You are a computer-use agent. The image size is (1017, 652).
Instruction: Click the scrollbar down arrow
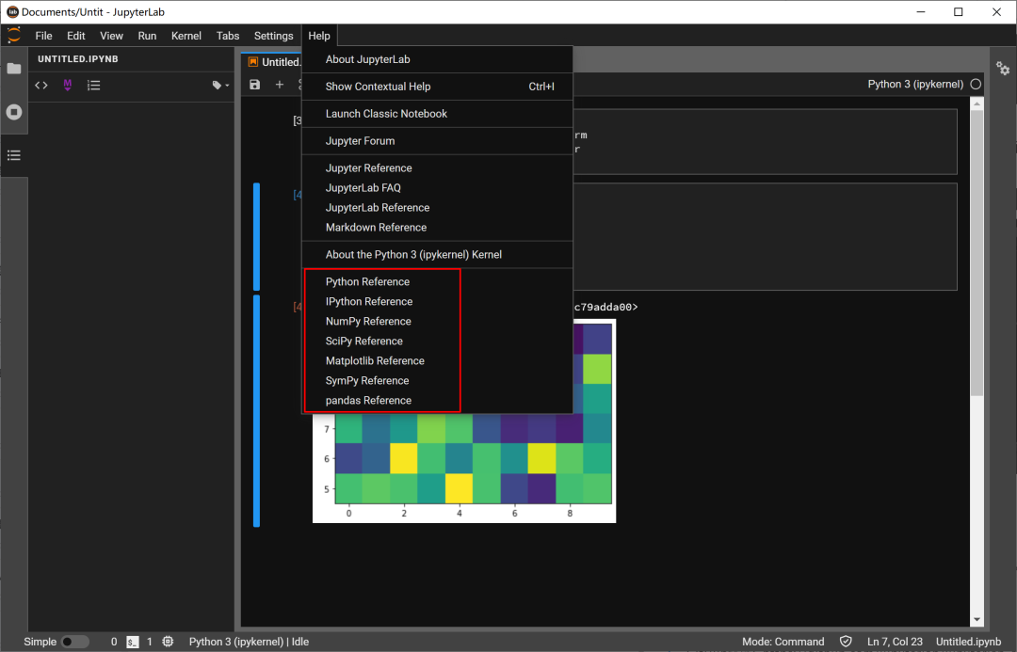pyautogui.click(x=977, y=620)
